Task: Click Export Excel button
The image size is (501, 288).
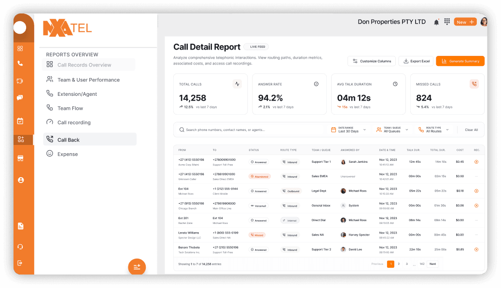Action: 417,61
